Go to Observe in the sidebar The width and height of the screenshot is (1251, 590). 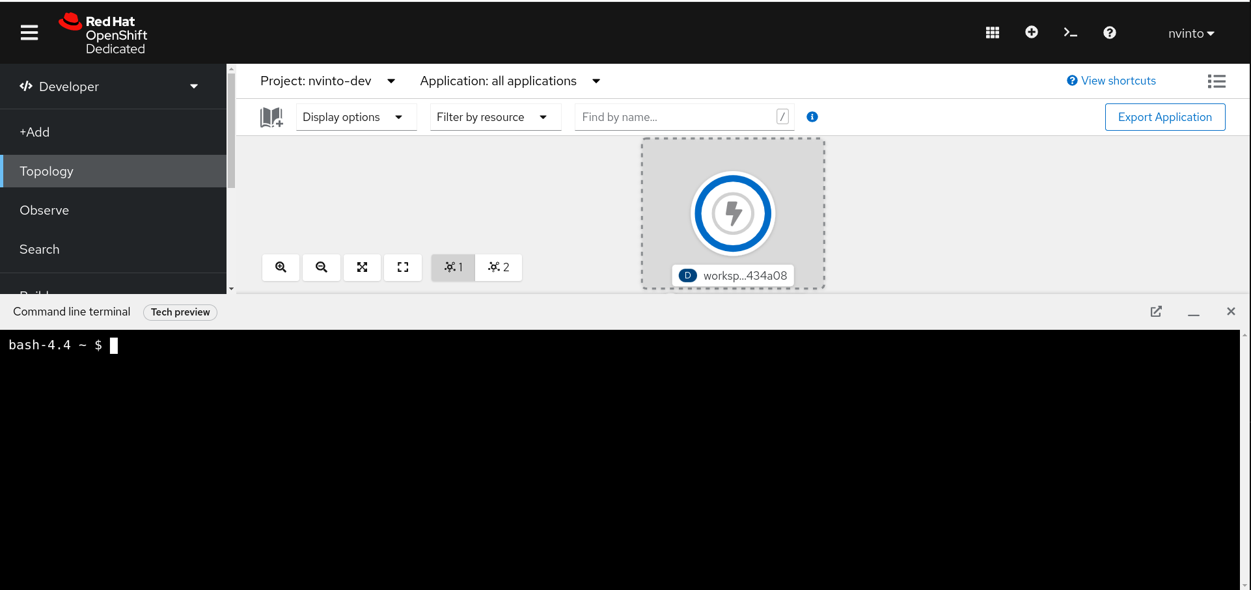point(44,210)
